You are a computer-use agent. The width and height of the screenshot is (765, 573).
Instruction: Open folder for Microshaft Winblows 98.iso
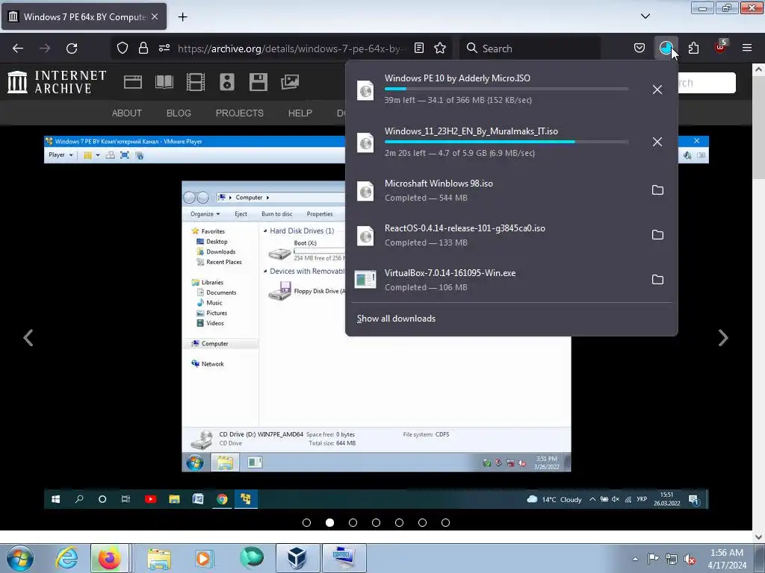click(657, 190)
